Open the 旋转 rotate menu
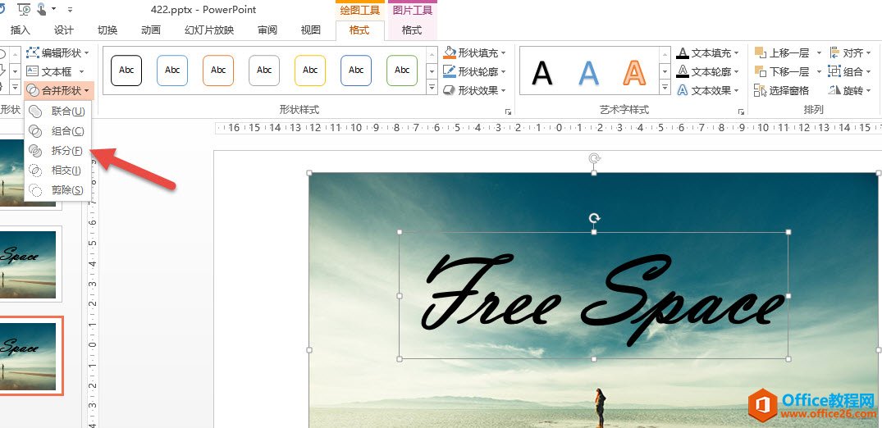Screen dimensions: 882x428 coord(849,90)
